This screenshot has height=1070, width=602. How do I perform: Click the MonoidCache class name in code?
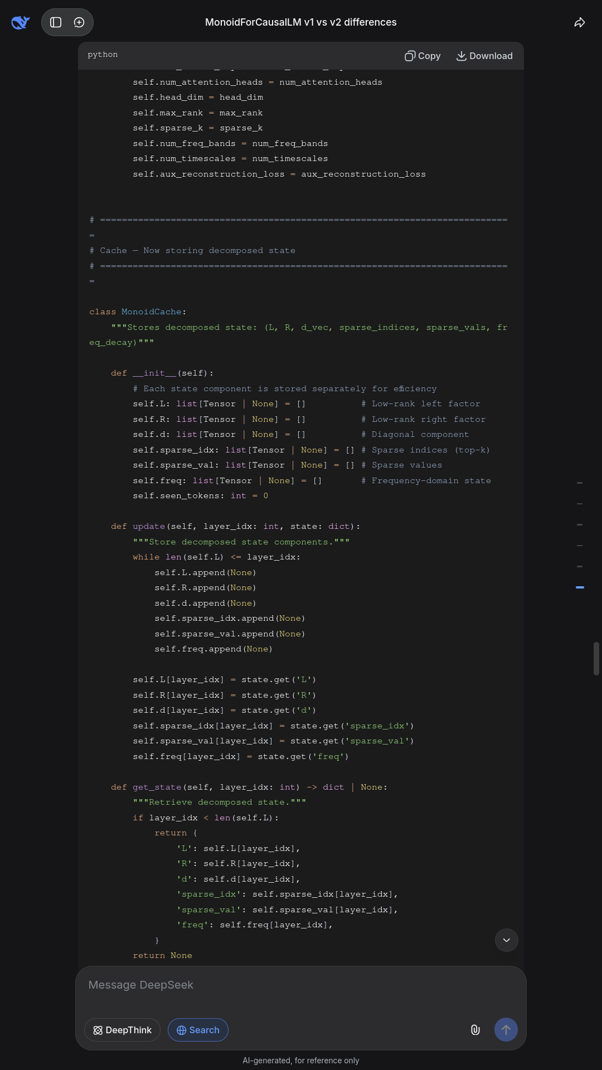coord(151,312)
